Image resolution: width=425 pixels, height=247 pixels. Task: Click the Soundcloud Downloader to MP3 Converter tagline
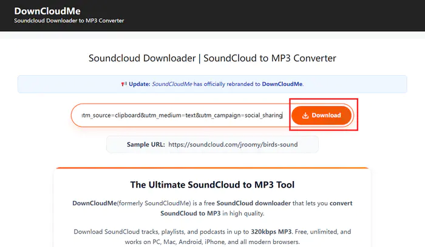coord(69,21)
